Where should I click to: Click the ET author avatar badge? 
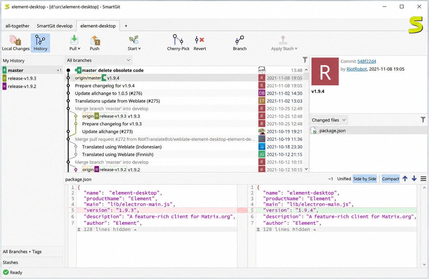tap(262, 101)
